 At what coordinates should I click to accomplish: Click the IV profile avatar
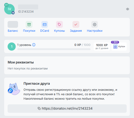(9, 9)
